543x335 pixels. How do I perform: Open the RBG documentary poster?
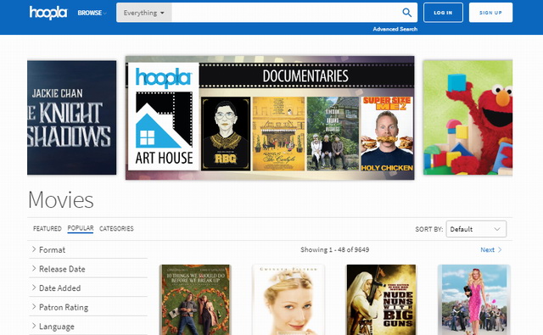[226, 134]
